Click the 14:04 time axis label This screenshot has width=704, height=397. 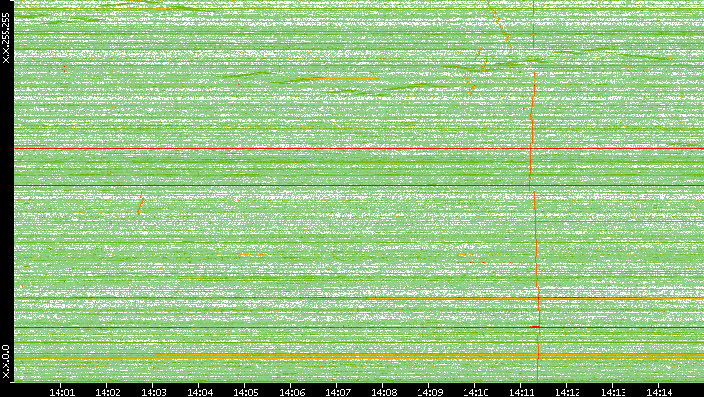coord(199,392)
